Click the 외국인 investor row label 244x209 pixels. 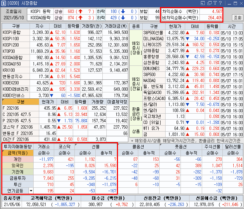click(18, 165)
